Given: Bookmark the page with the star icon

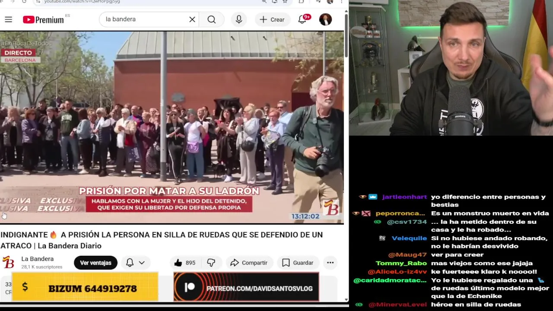Looking at the screenshot, I should 285,2.
